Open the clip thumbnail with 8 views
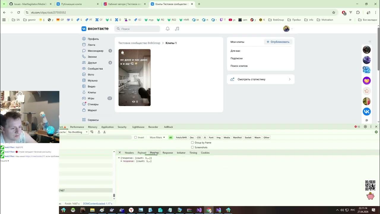The width and height of the screenshot is (380, 214). [134, 78]
